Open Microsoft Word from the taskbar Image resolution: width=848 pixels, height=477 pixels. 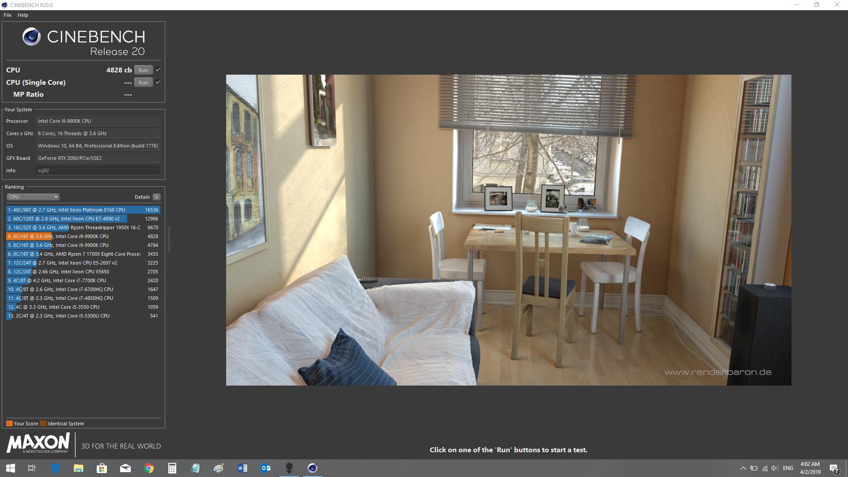tap(242, 468)
